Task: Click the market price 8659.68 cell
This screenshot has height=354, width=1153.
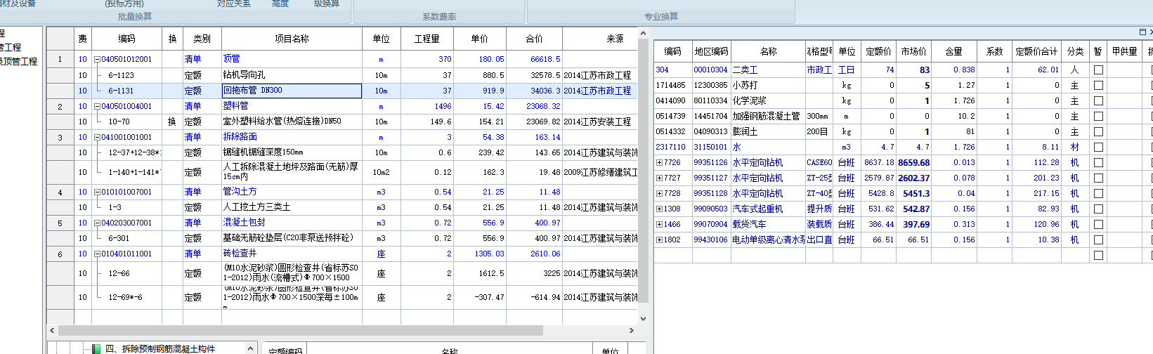Action: point(914,162)
